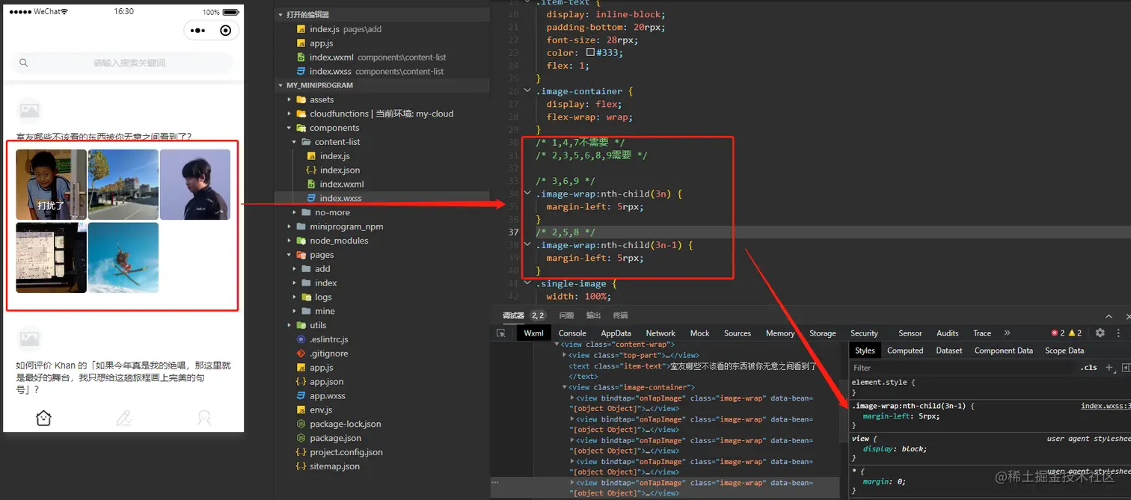Image resolution: width=1131 pixels, height=500 pixels.
Task: Expand the utils folder
Action: [290, 325]
